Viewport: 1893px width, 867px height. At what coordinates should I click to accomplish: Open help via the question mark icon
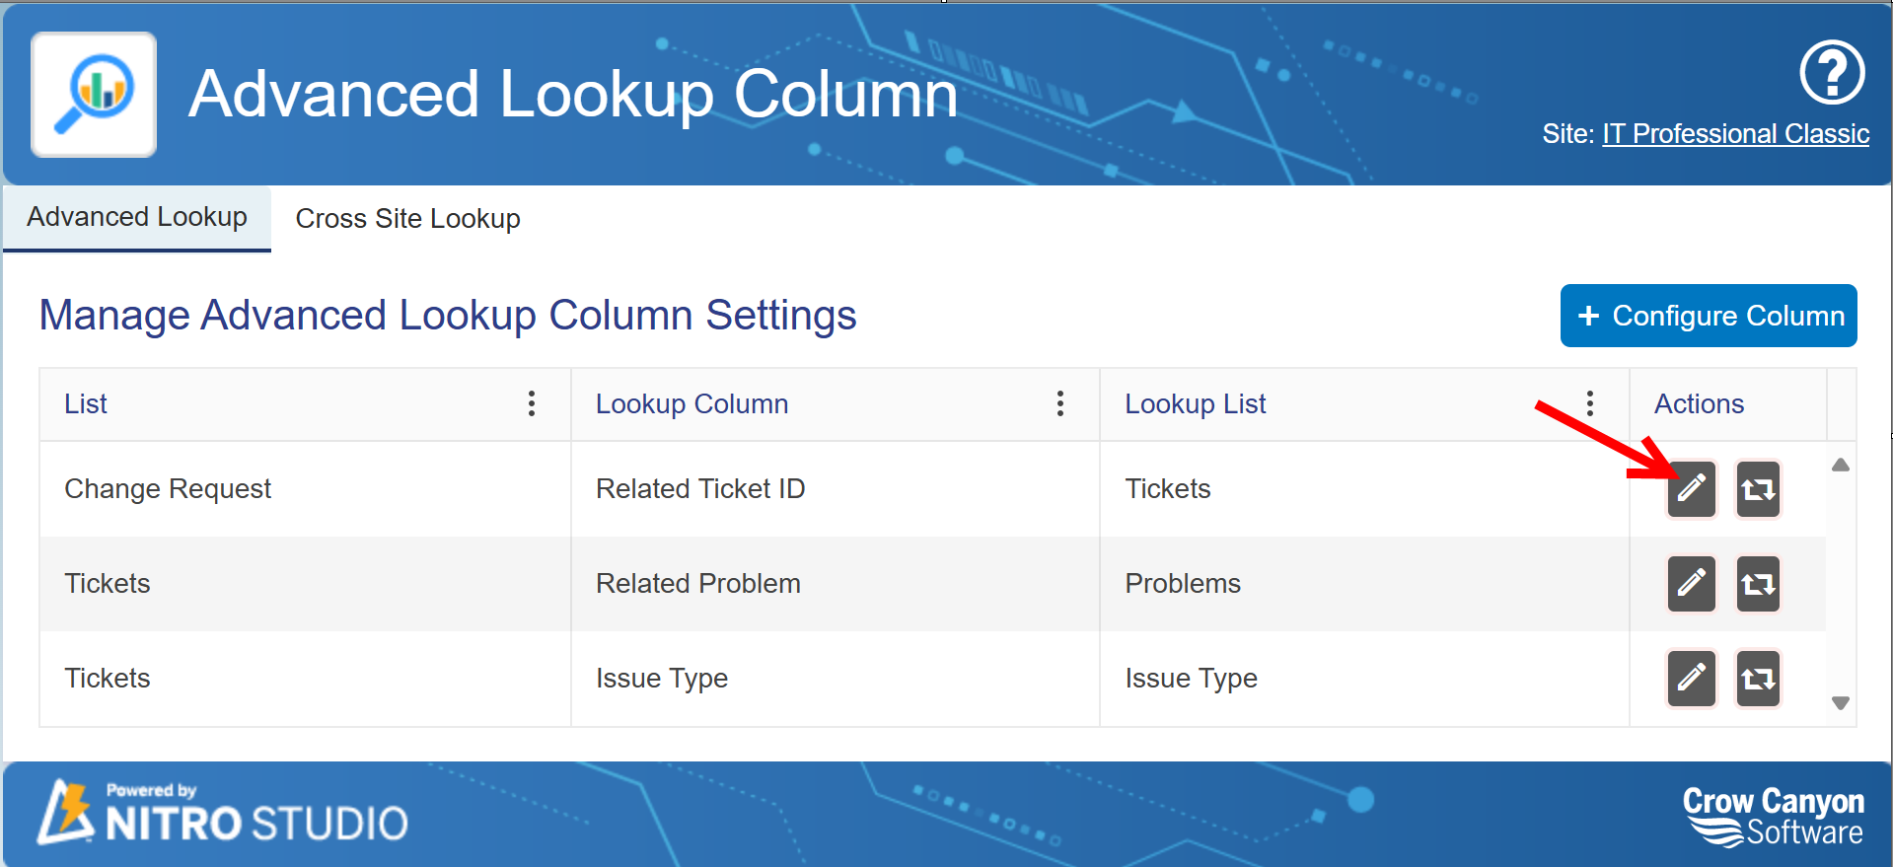[1832, 72]
